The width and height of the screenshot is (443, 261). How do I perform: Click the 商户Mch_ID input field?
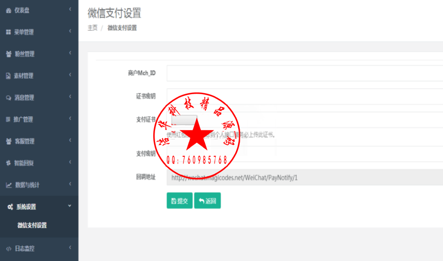click(x=305, y=73)
